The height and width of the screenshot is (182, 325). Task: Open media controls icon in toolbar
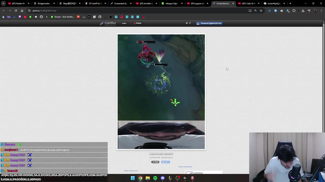(x=309, y=11)
